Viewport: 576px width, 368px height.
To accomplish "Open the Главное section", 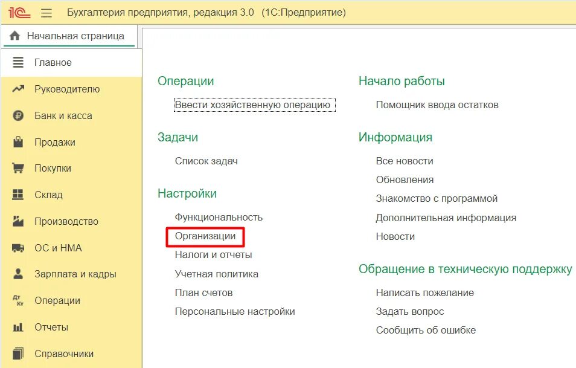I will click(72, 62).
